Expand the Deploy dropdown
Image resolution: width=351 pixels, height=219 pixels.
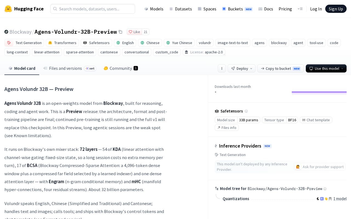coord(242,68)
